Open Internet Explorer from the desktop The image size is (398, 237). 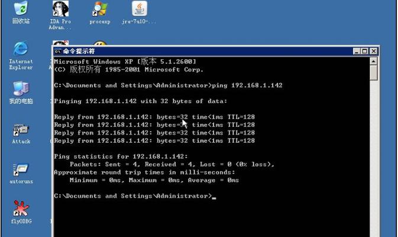[21, 49]
